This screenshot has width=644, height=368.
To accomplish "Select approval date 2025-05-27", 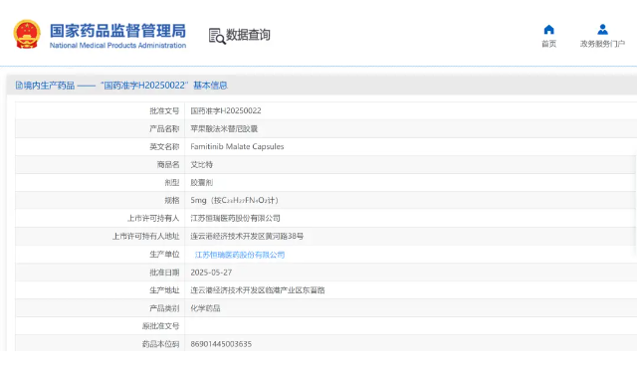I will tap(211, 273).
